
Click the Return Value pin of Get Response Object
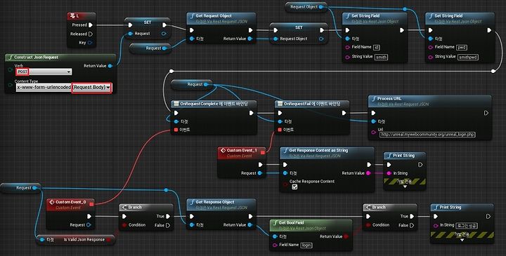point(249,225)
